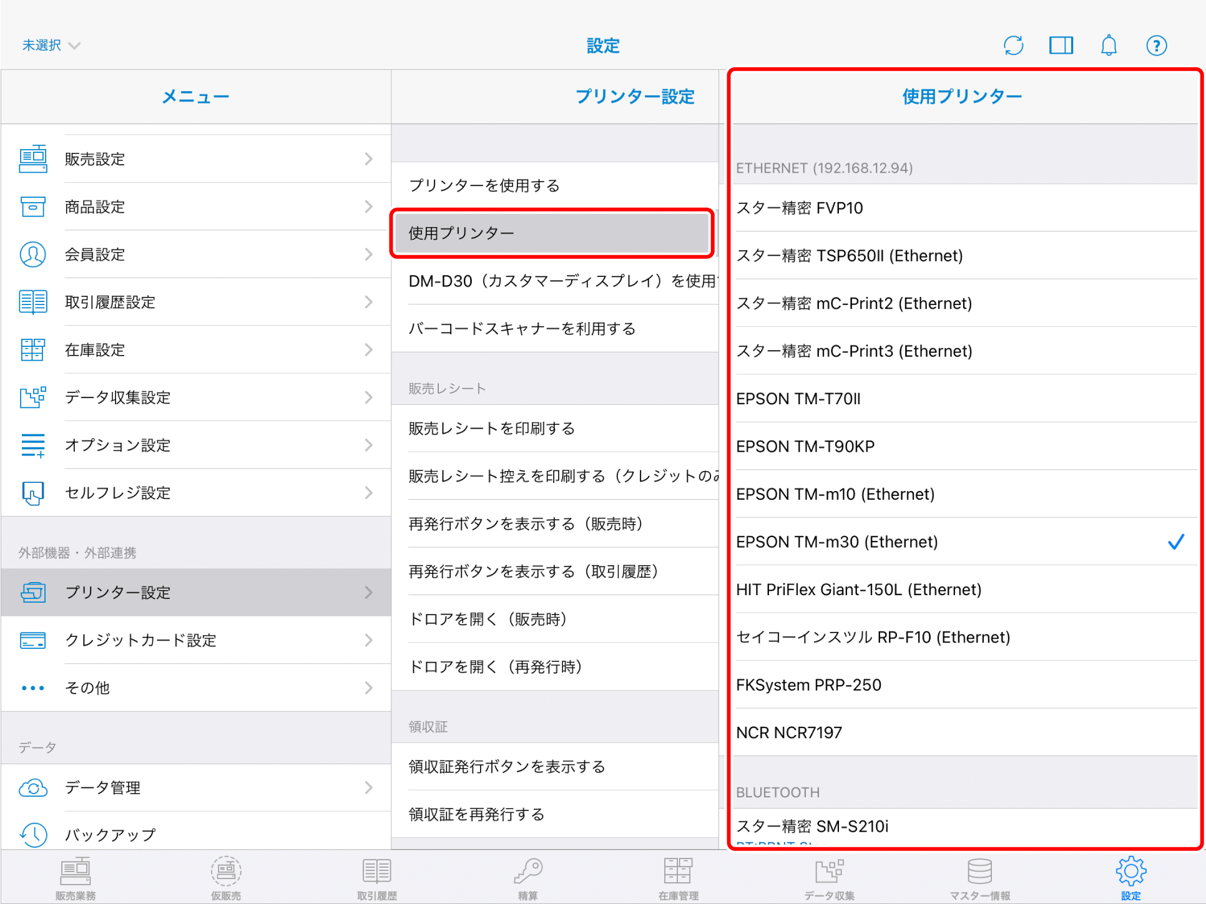Click the 販売設定 register icon
This screenshot has width=1206, height=904.
(33, 159)
